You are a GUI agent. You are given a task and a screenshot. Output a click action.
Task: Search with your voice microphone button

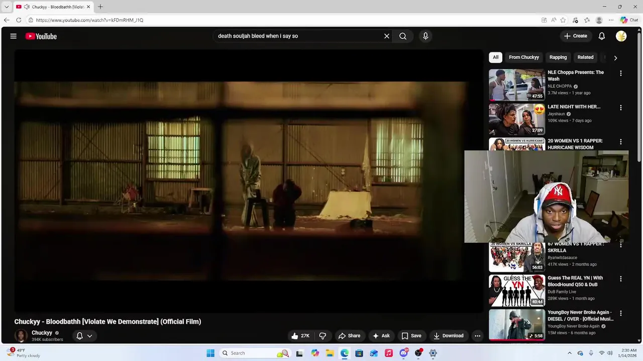425,36
